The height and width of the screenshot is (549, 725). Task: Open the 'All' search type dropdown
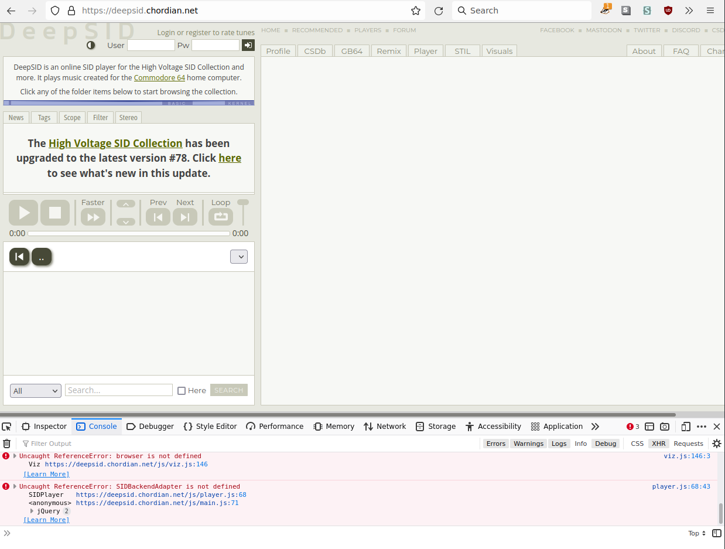[x=36, y=391]
